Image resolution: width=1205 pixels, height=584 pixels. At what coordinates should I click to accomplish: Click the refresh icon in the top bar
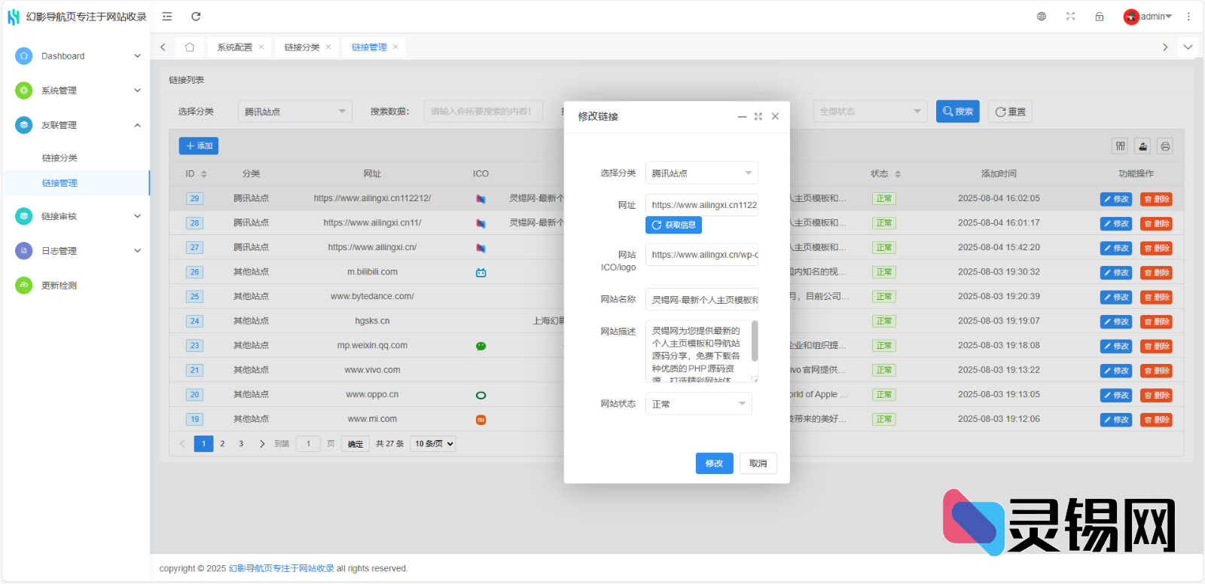196,17
